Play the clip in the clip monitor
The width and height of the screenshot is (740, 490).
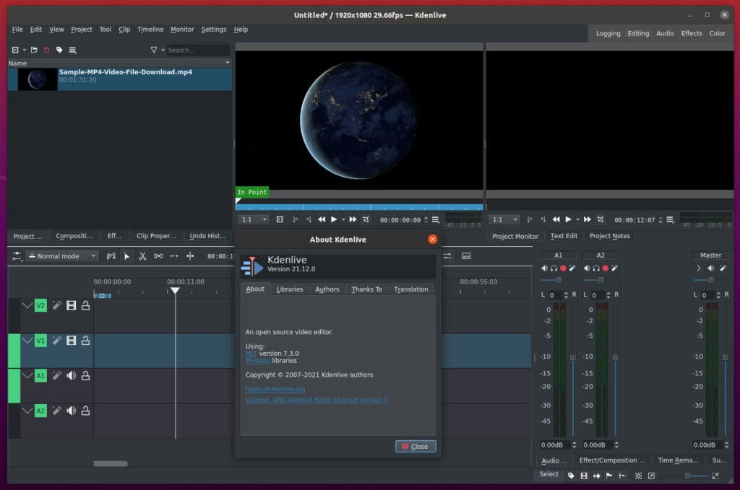tap(334, 219)
